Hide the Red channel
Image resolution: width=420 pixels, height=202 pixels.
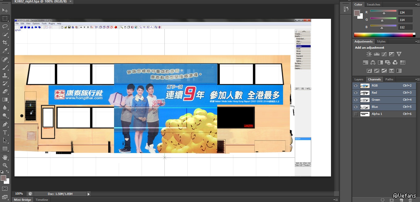[356, 93]
